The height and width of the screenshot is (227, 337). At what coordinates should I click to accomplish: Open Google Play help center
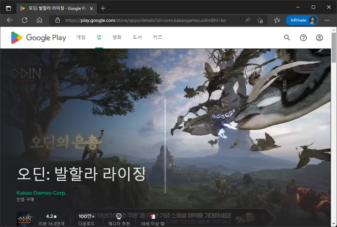click(303, 38)
